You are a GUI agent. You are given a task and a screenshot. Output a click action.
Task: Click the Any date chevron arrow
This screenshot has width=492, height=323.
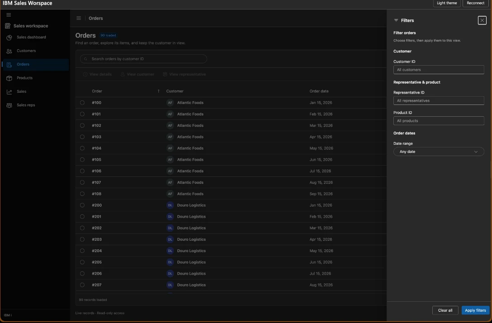476,152
